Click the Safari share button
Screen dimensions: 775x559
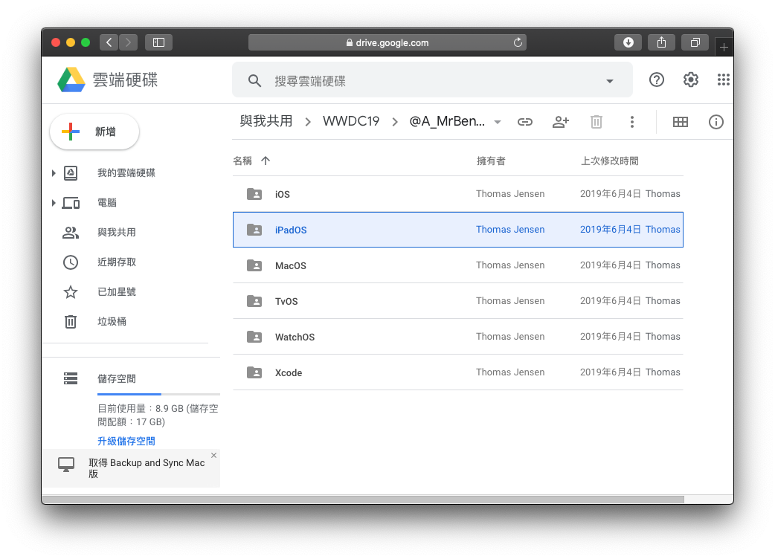click(661, 42)
